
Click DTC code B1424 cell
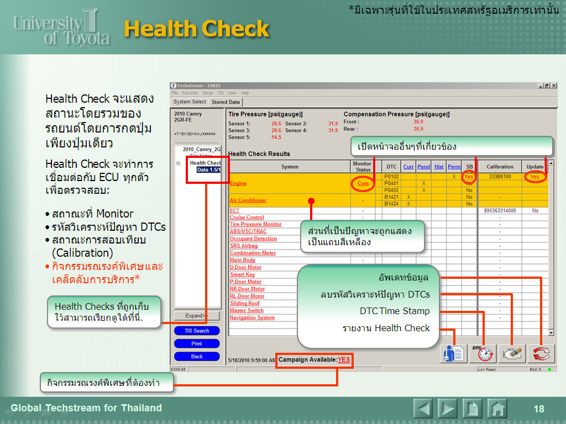(x=391, y=204)
